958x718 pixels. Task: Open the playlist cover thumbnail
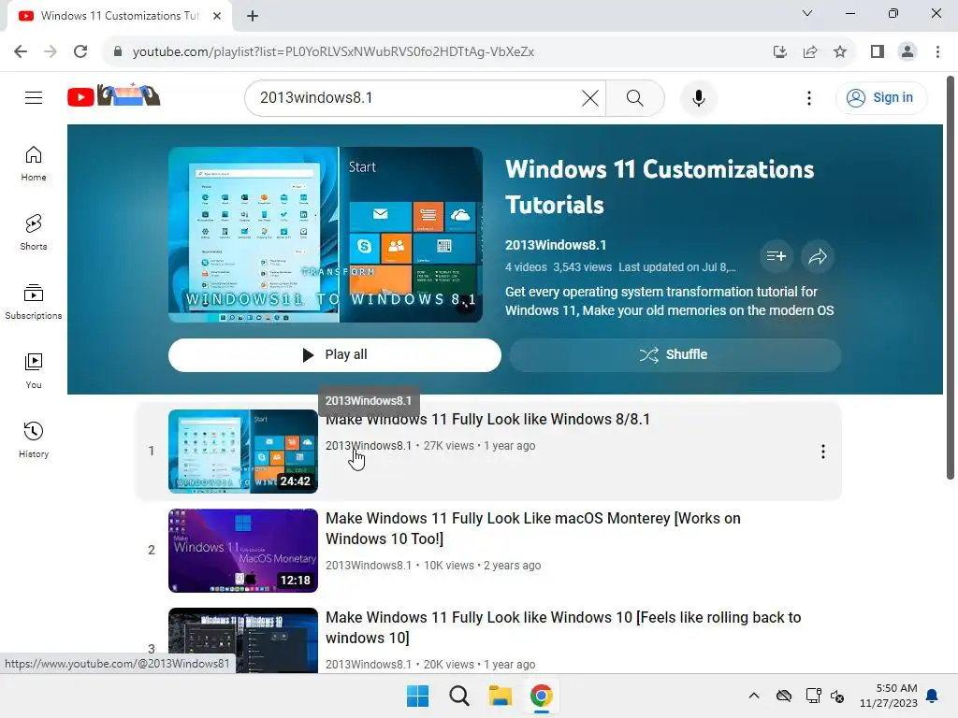[x=325, y=235]
